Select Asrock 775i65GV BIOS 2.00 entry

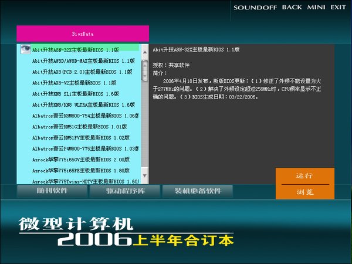(81, 160)
